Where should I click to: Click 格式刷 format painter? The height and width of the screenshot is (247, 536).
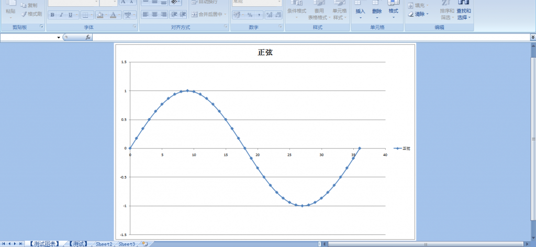pyautogui.click(x=31, y=14)
